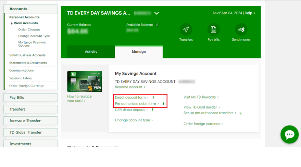
Task: Click the Send money dollar icon
Action: point(241,29)
